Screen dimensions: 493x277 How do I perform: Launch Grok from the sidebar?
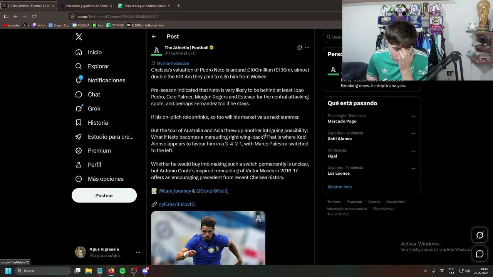[x=87, y=108]
